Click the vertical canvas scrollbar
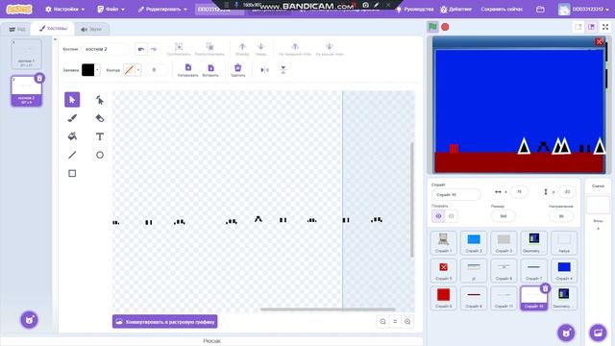Viewport: 615px width, 346px height. 412,200
